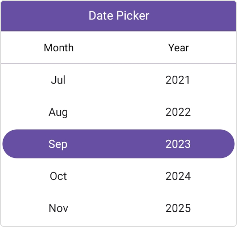Viewport: 237px width, 227px height.
Task: Pick the month directly above Sep
Action: (58, 112)
